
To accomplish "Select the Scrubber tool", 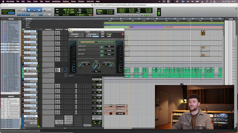I will [45, 10].
